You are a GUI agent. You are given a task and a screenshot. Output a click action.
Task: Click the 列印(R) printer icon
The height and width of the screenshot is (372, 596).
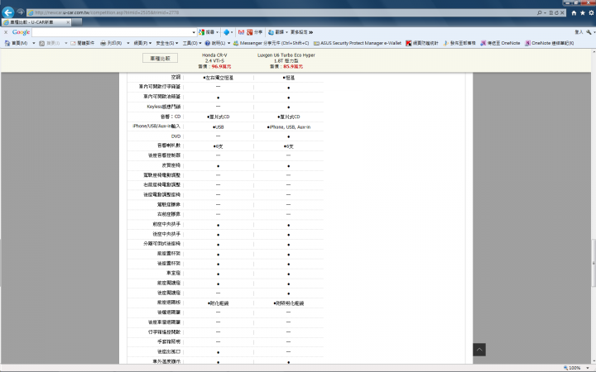[x=103, y=43]
